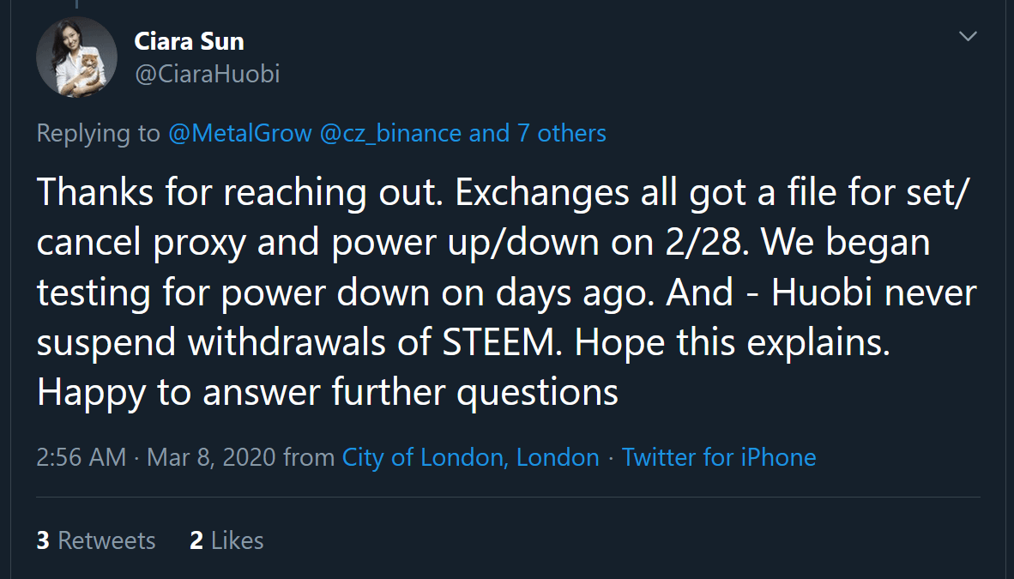
Task: Open the @cz_binance mention link
Action: click(x=390, y=134)
